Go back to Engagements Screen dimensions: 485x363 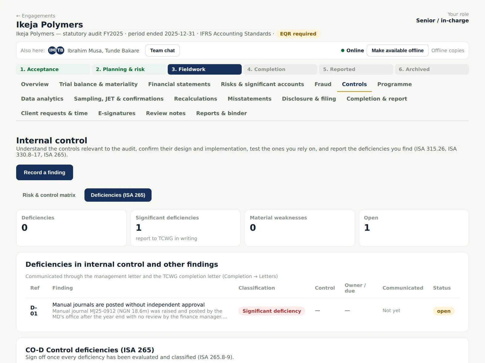36,16
